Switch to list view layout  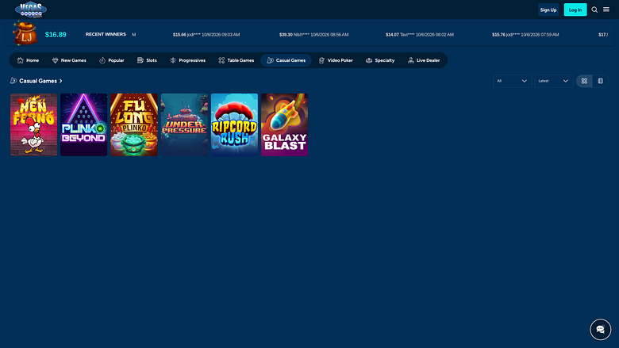point(601,81)
